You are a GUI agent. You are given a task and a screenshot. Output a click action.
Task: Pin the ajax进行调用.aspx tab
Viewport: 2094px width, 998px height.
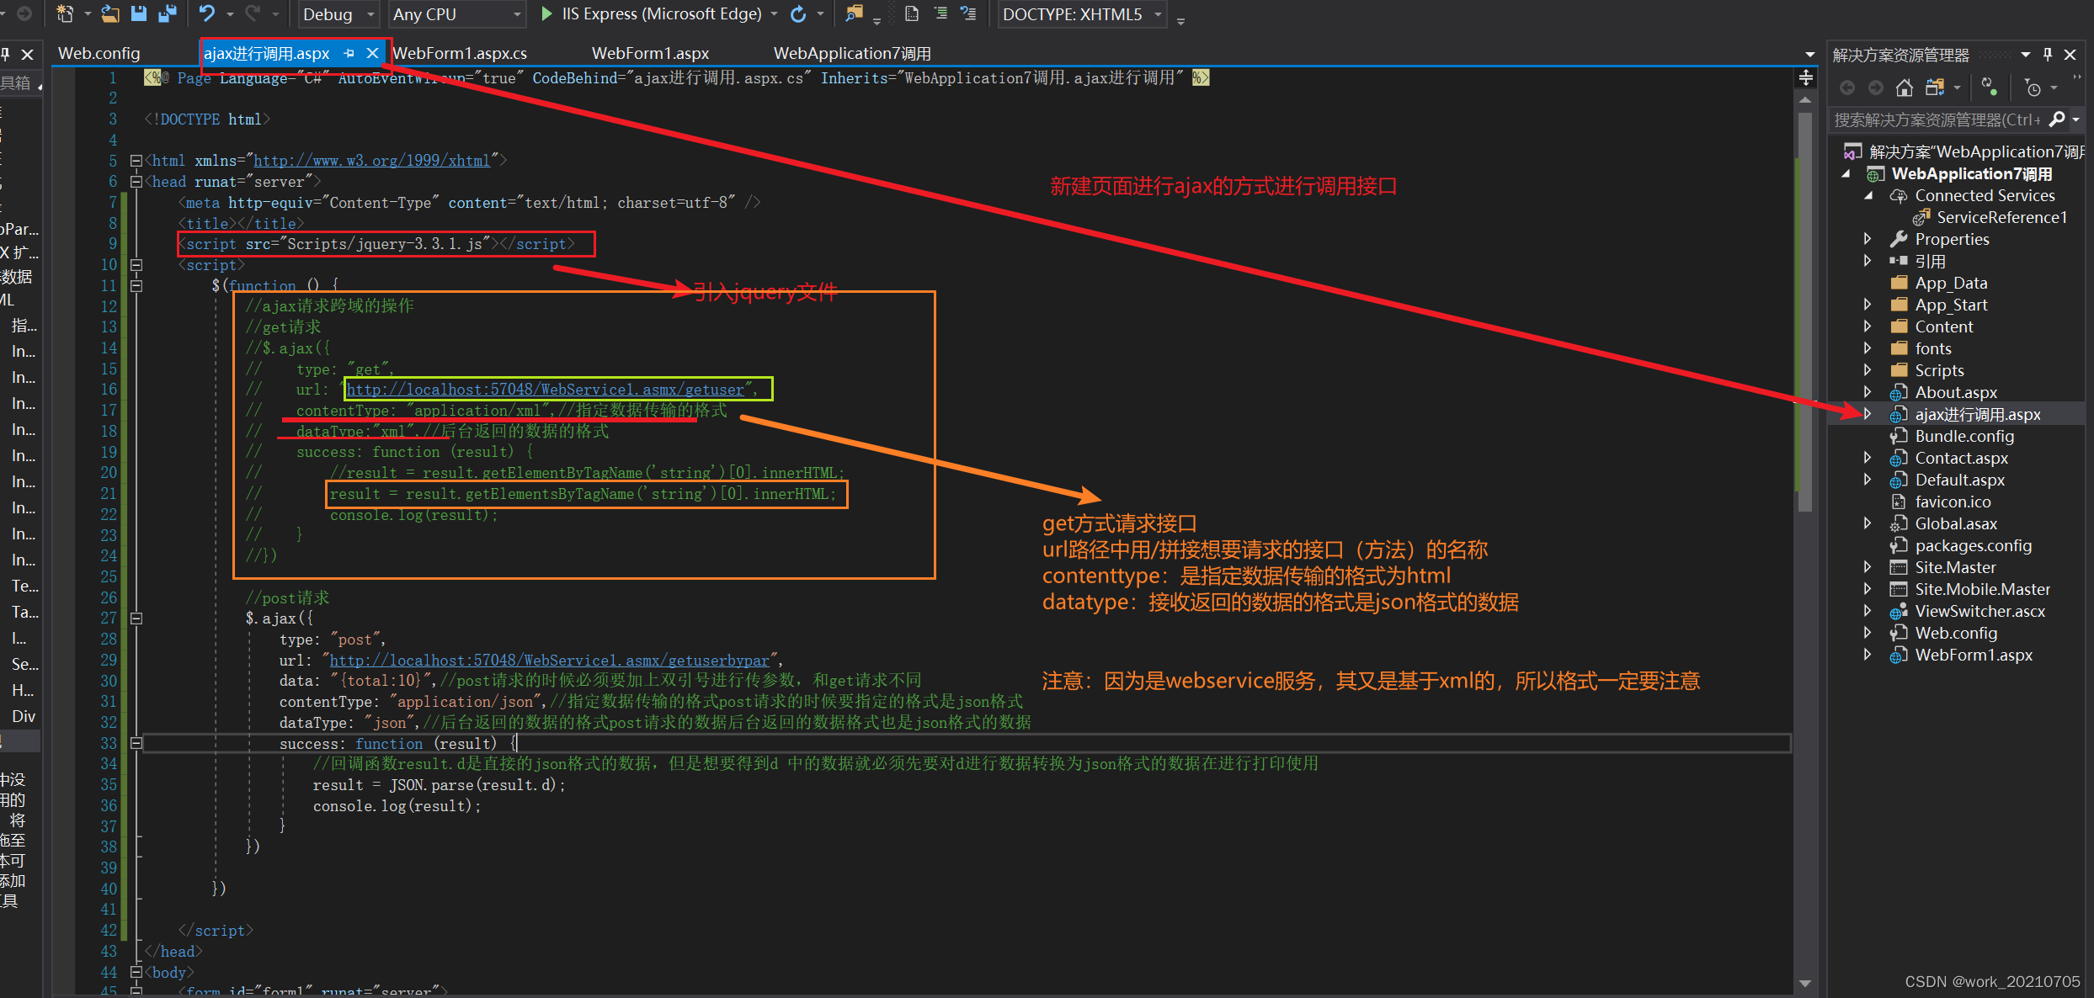(x=349, y=53)
